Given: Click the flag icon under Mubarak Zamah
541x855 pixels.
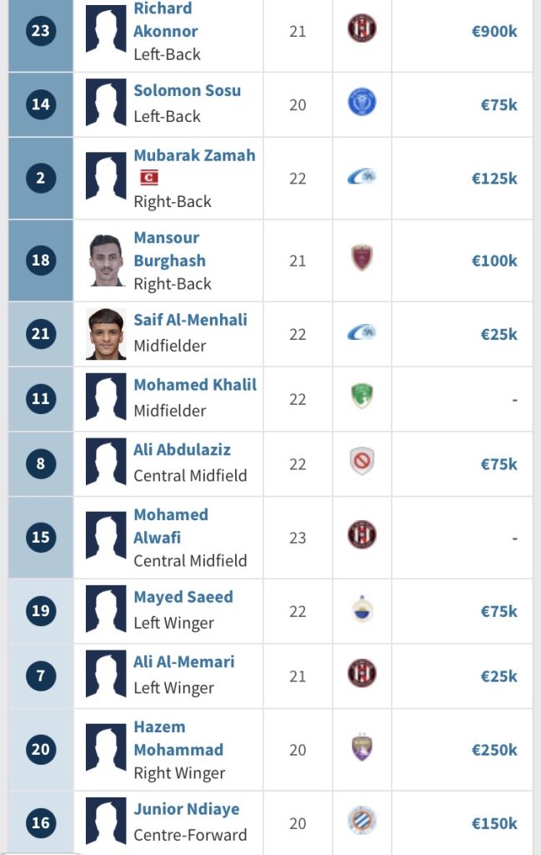Looking at the screenshot, I should pos(148,178).
